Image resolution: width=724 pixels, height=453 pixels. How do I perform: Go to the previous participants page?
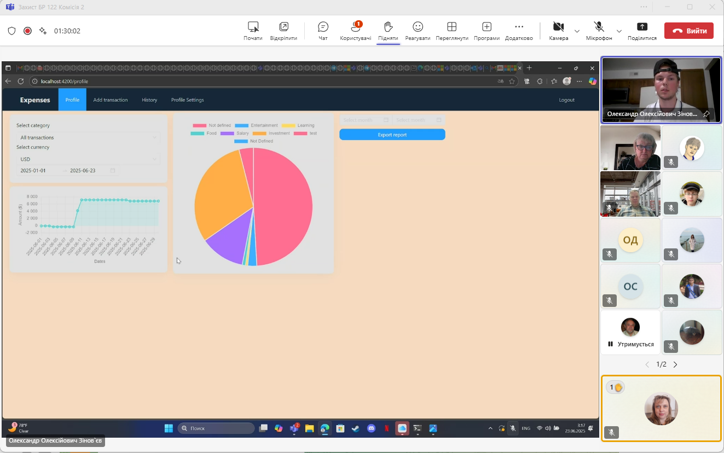pos(647,364)
